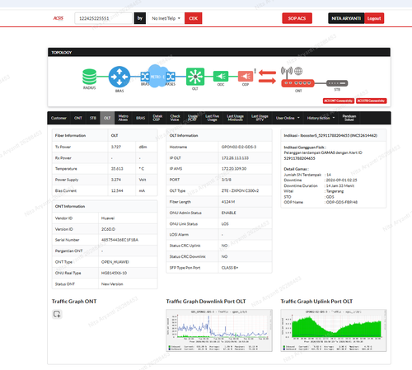Viewport: 412px width, 370px height.
Task: Open the Traffic Graph Uplink Port OLT image
Action: [x=334, y=330]
